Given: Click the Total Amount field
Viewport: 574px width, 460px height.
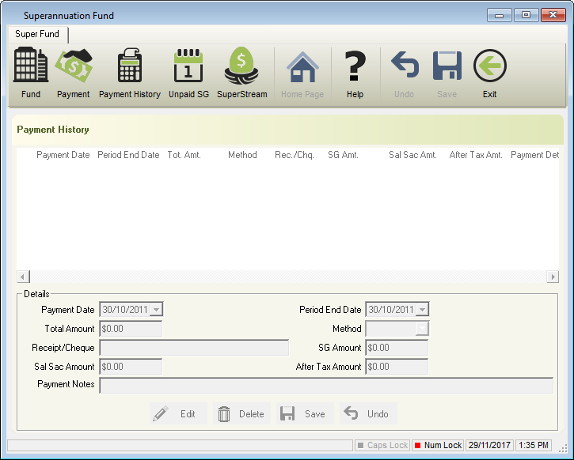Looking at the screenshot, I should coord(131,329).
